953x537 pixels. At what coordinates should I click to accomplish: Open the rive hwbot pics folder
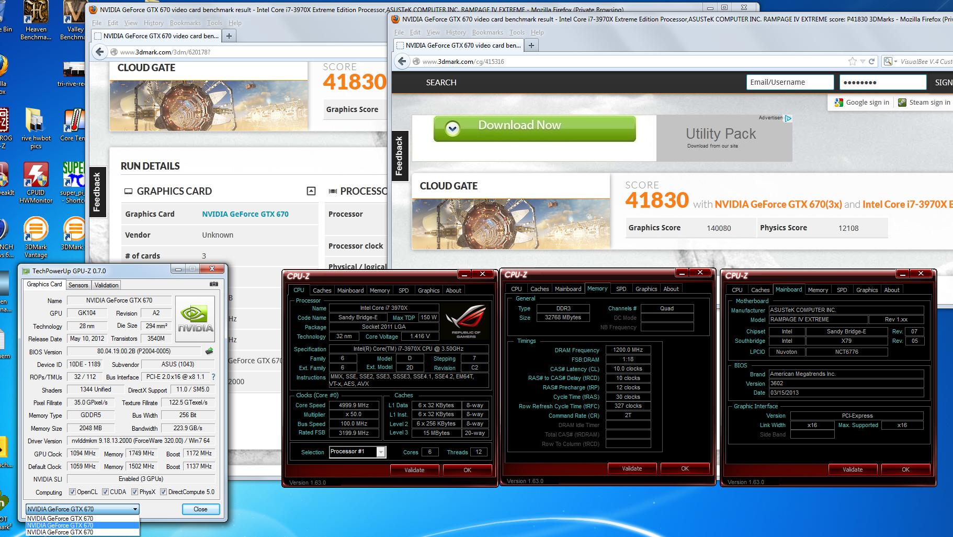pyautogui.click(x=36, y=129)
